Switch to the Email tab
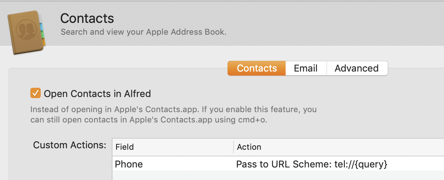 click(x=306, y=68)
